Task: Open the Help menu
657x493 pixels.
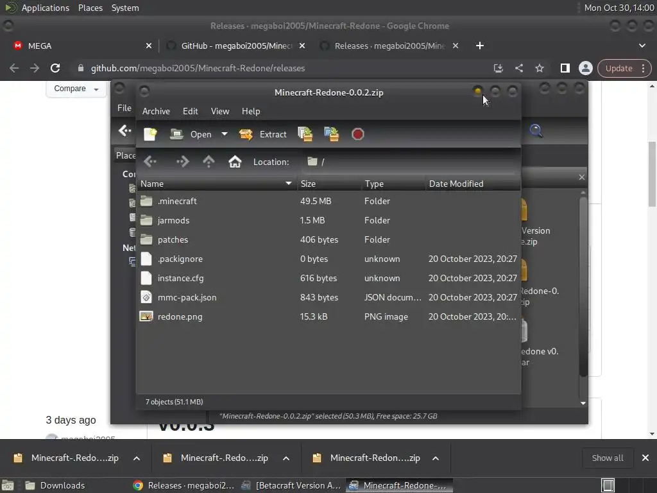Action: pyautogui.click(x=251, y=111)
